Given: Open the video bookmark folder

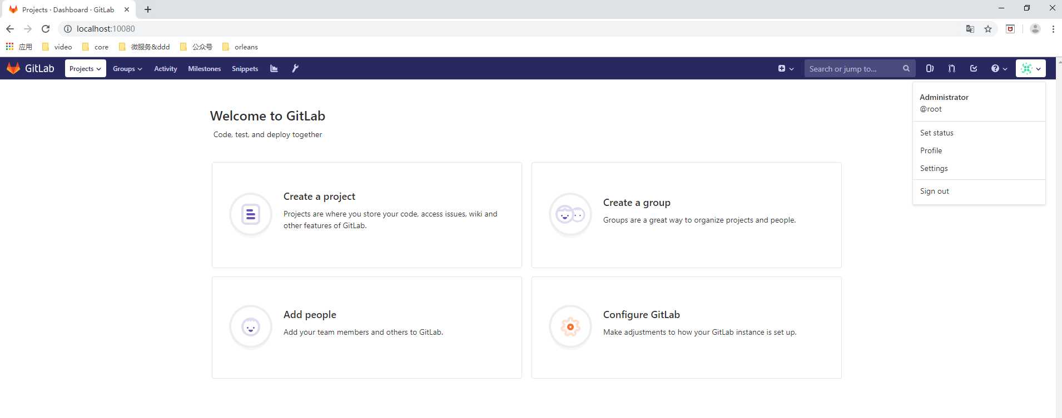Looking at the screenshot, I should click(x=57, y=47).
